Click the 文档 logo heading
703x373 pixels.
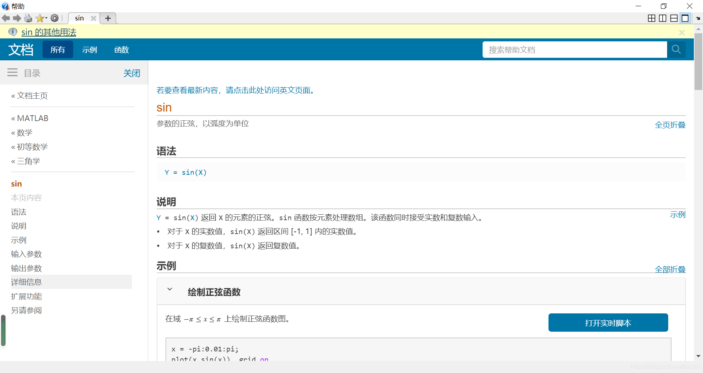pyautogui.click(x=21, y=50)
